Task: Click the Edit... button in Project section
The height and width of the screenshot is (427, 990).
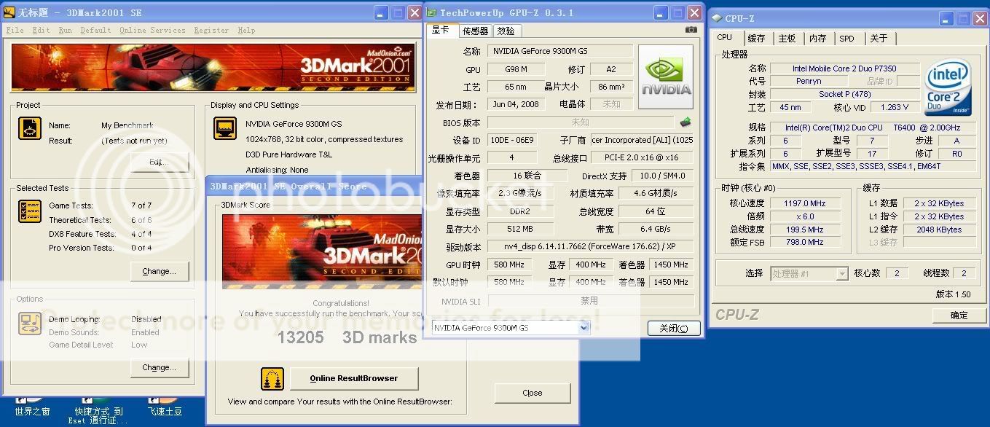Action: (160, 162)
